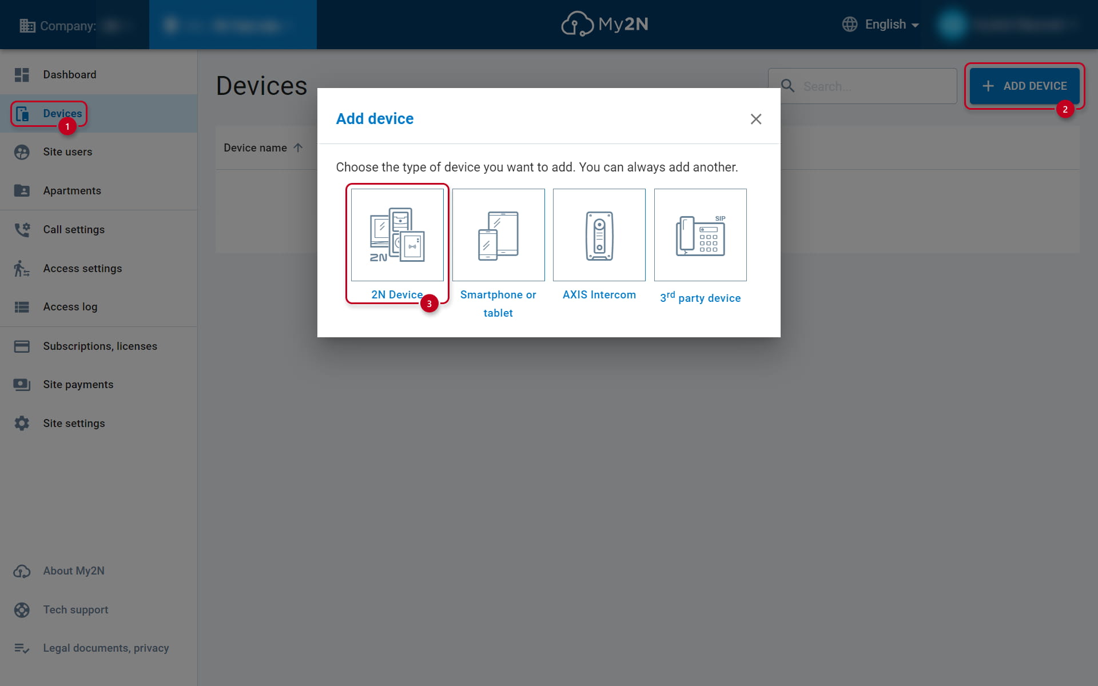
Task: Click AXIS Intercom label
Action: pyautogui.click(x=599, y=295)
